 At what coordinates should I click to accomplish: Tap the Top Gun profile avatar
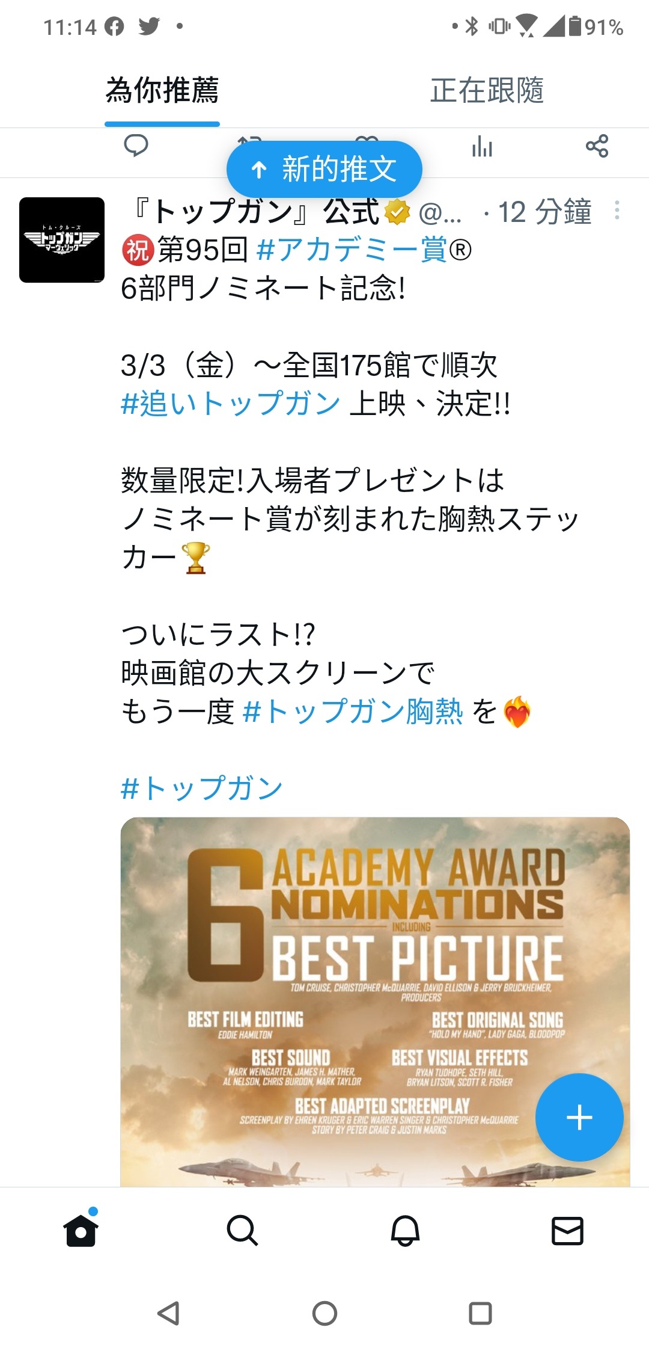pos(62,240)
